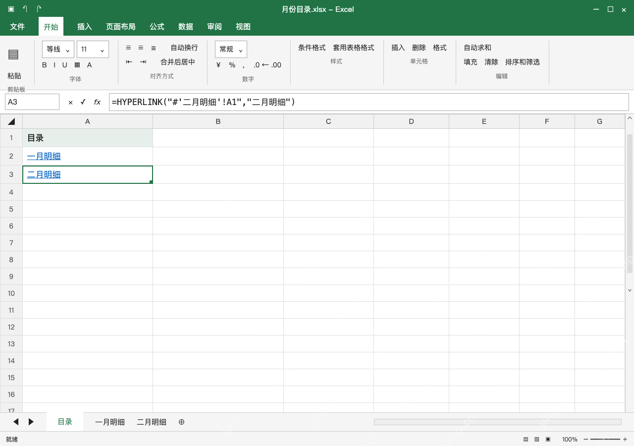Viewport: 634px width, 446px height.
Task: Switch to the 插入 ribbon tab
Action: coord(85,26)
